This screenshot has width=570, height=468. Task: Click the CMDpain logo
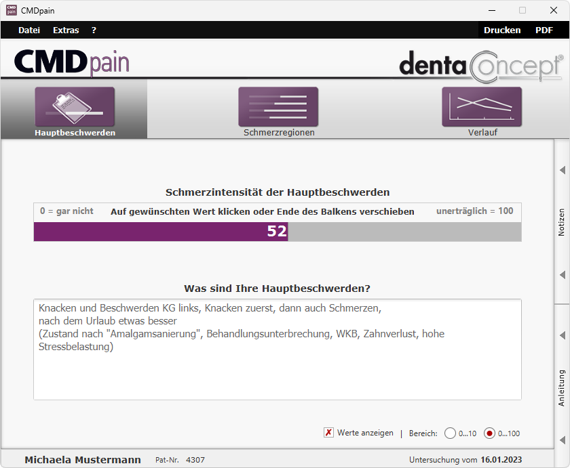pyautogui.click(x=72, y=62)
